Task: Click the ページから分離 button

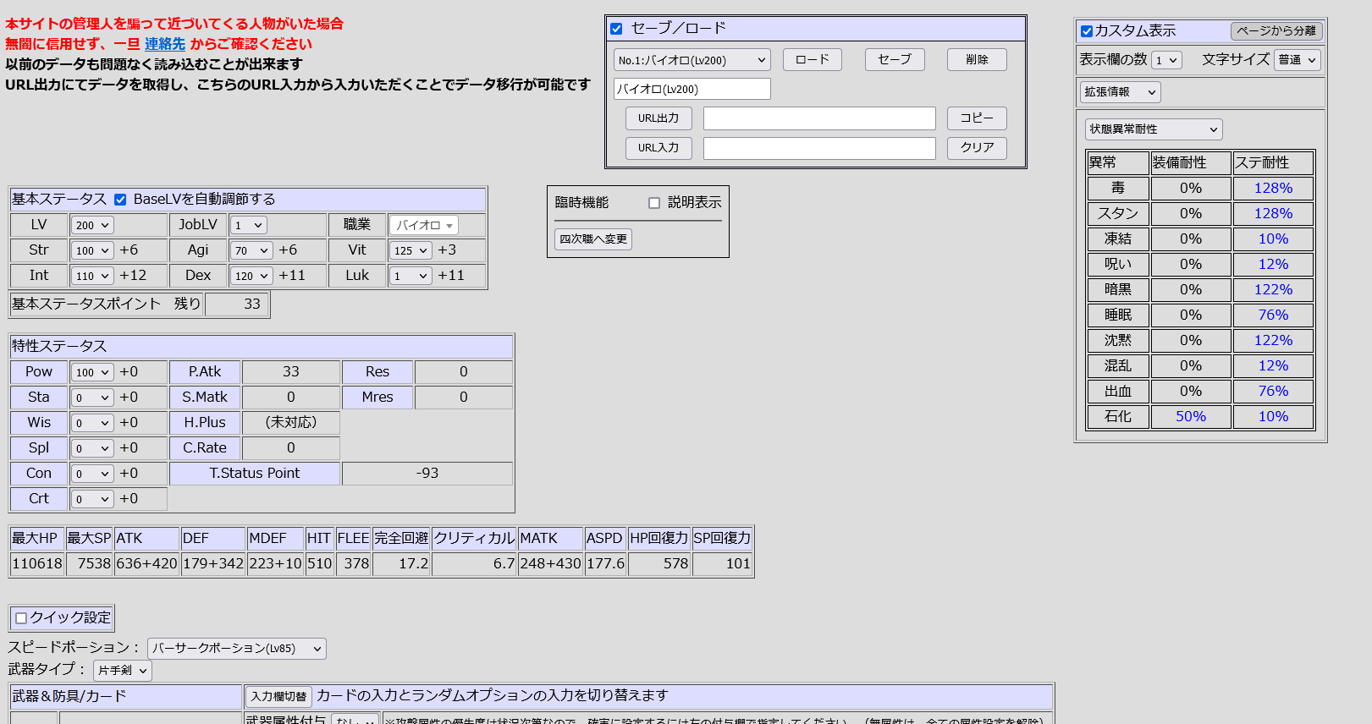Action: (x=1276, y=31)
